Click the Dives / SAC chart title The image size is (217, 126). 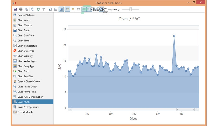point(129,19)
